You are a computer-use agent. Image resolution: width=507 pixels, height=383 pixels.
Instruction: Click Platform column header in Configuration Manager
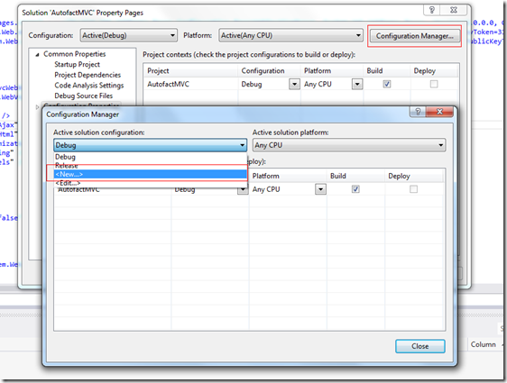(288, 176)
